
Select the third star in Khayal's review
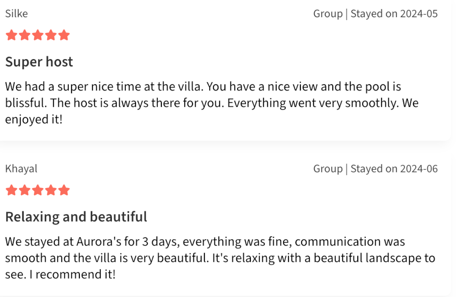[38, 190]
